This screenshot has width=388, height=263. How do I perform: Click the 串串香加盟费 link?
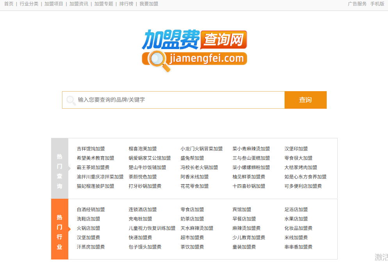tap(298, 247)
